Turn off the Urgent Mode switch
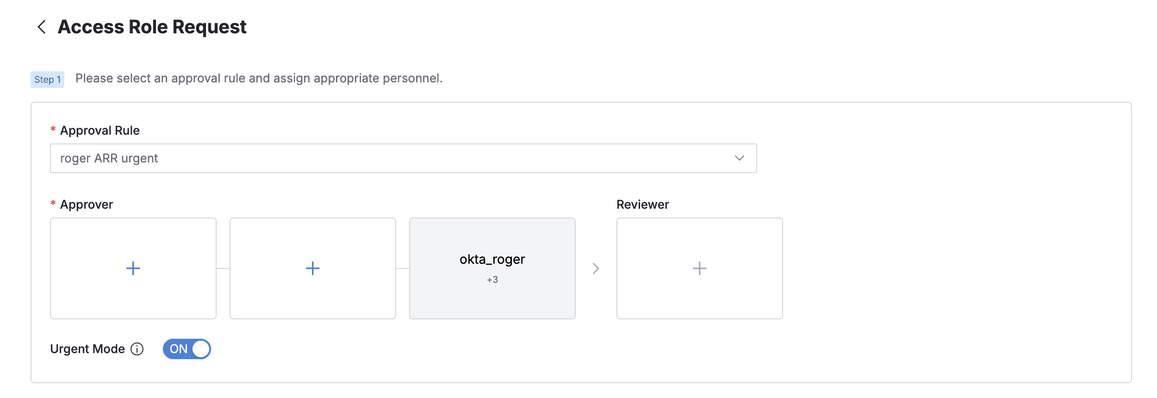This screenshot has width=1157, height=398. [x=187, y=349]
